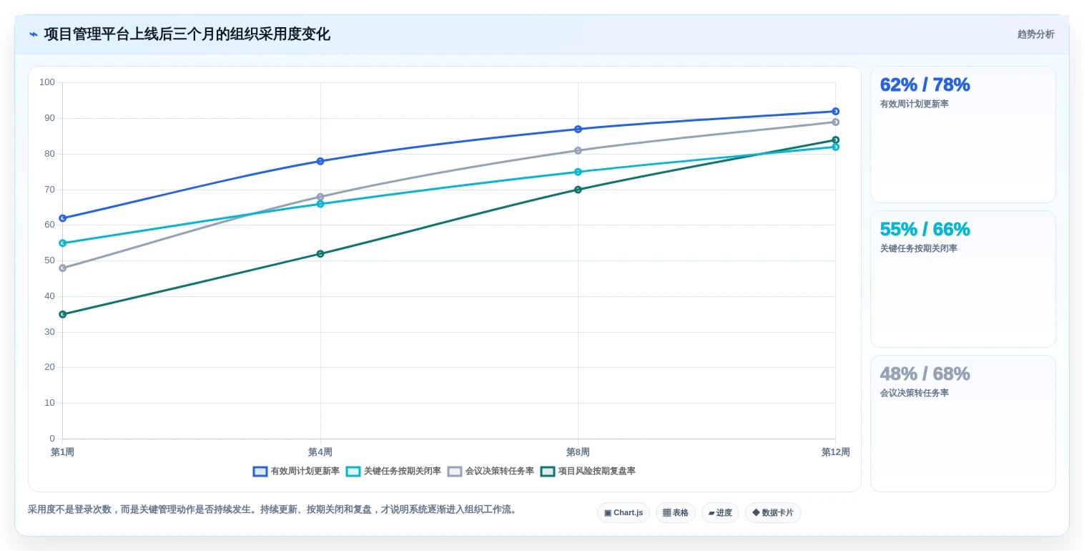Click the 第8周 x-axis label
This screenshot has width=1084, height=551.
click(x=578, y=452)
